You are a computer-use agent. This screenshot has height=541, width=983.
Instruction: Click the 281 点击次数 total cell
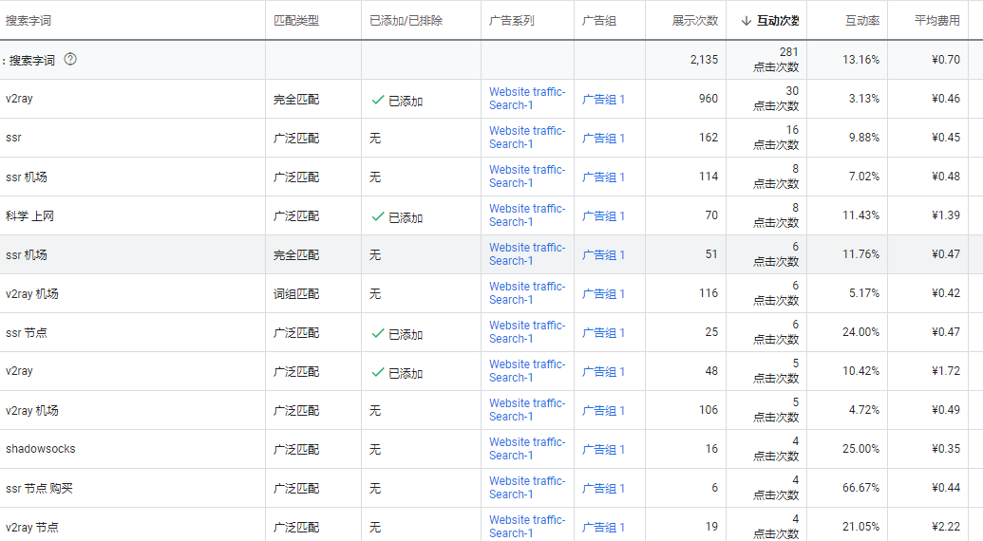[776, 60]
